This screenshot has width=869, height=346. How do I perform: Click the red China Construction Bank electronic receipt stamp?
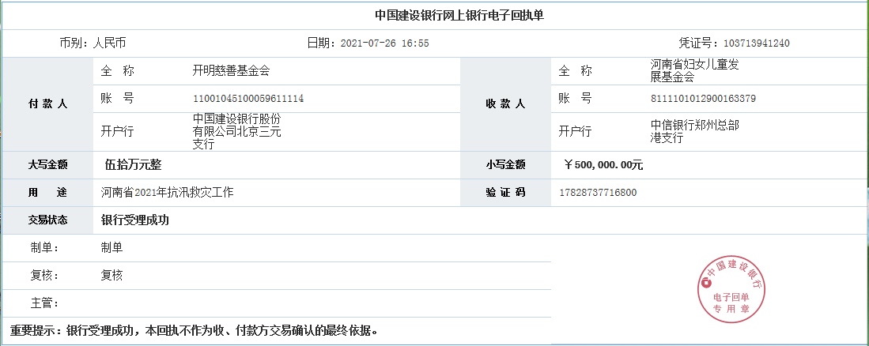point(731,287)
